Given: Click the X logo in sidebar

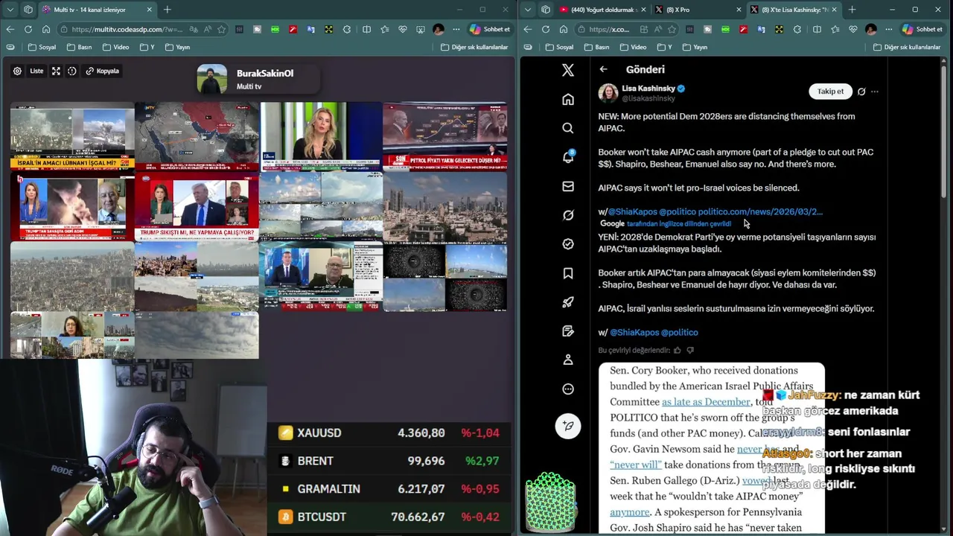Looking at the screenshot, I should point(568,70).
